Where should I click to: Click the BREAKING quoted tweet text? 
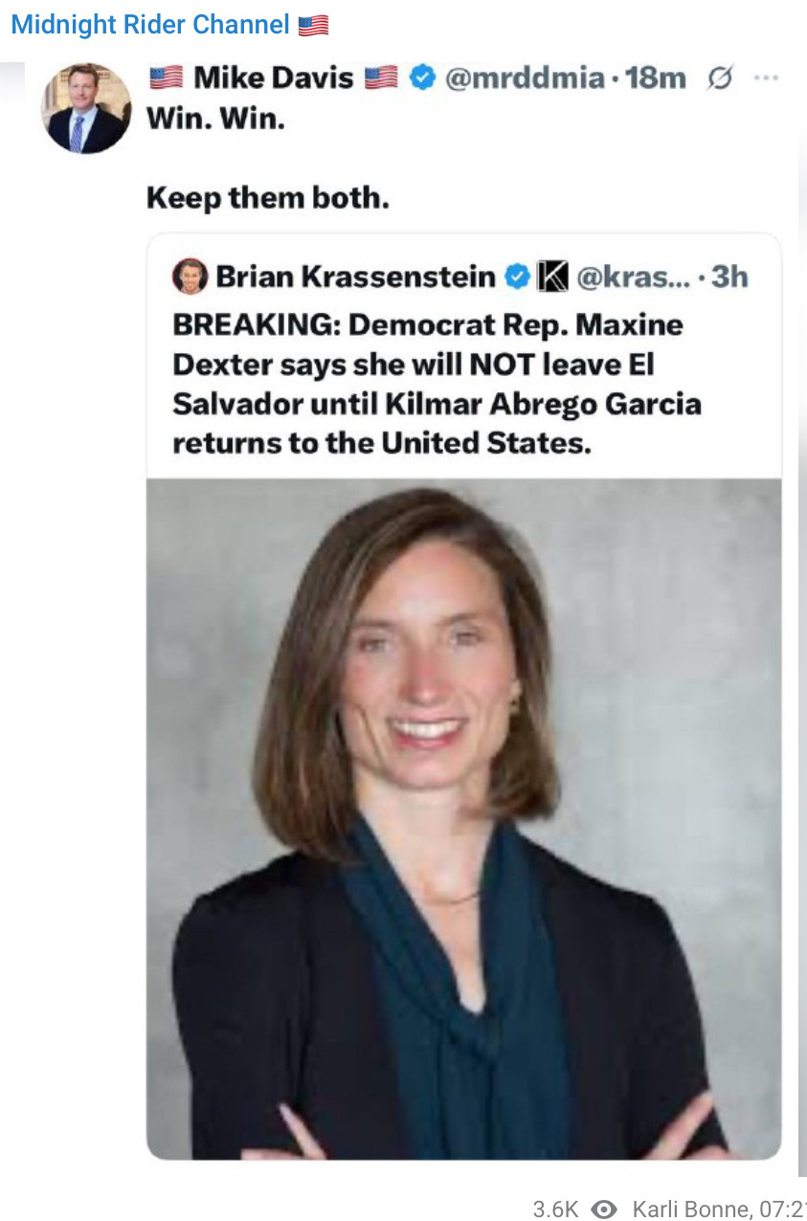[437, 384]
